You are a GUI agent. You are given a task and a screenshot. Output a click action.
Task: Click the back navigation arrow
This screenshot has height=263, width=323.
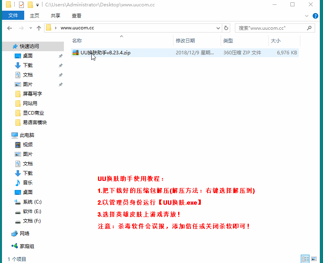[x=10, y=28]
